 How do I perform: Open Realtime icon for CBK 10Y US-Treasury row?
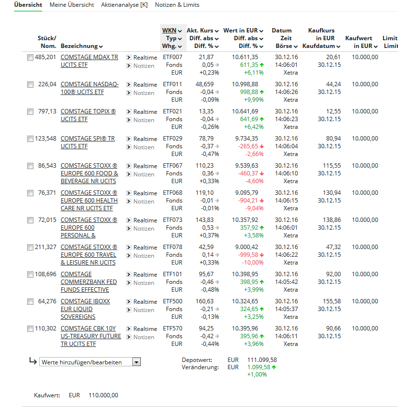point(128,329)
